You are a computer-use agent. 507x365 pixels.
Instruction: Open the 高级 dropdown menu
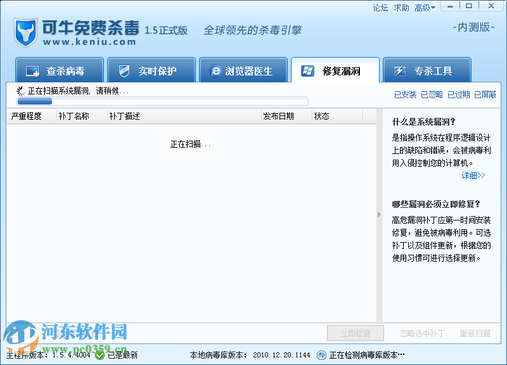click(x=425, y=8)
